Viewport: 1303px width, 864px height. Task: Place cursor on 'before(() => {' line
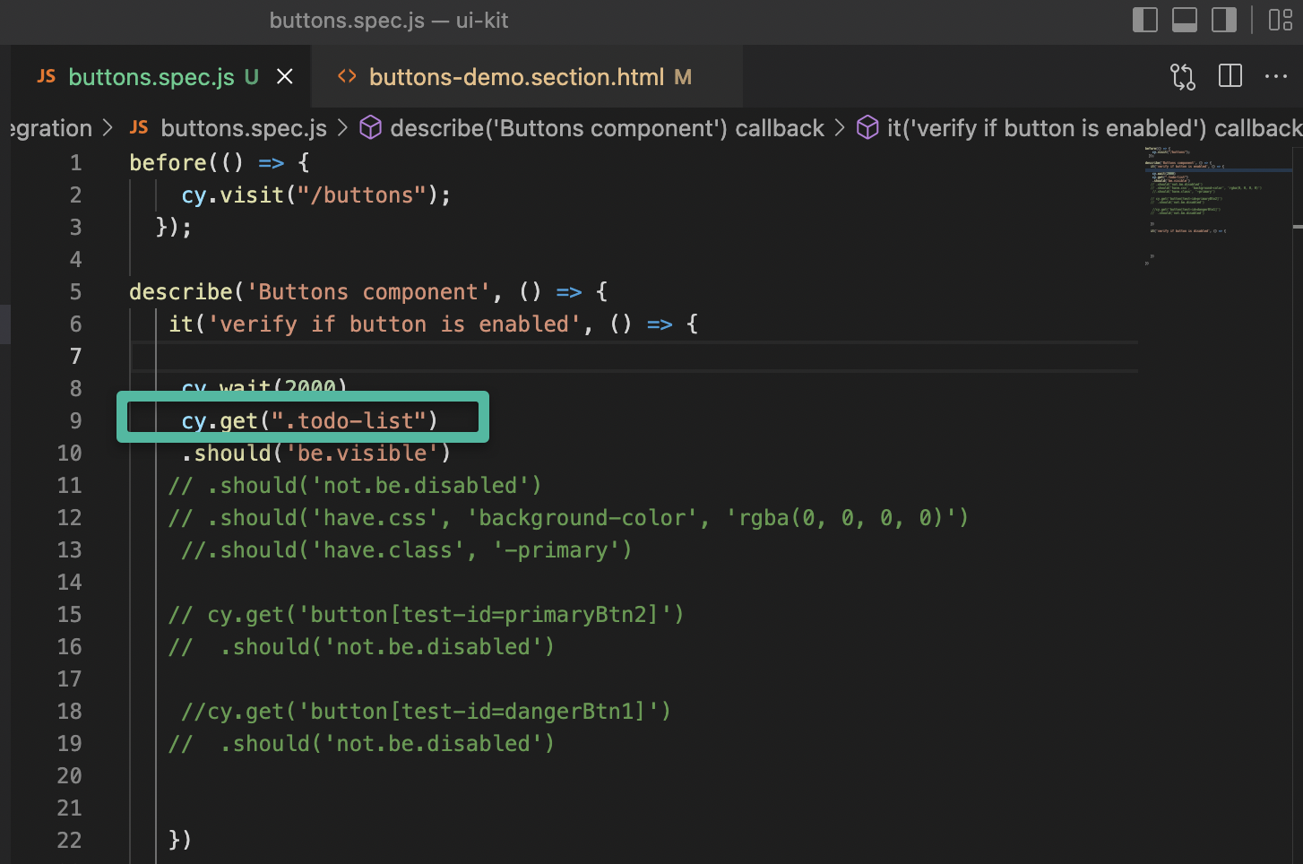point(220,163)
